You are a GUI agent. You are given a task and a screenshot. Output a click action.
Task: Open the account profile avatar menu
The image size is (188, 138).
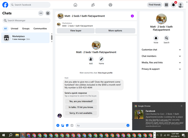pos(180,5)
